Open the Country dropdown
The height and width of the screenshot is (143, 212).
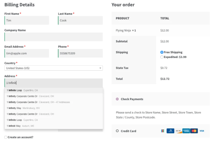click(54, 68)
